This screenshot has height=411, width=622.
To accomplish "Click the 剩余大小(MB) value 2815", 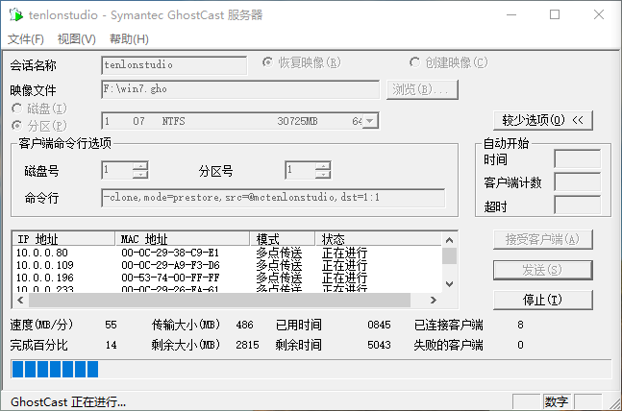I will [247, 345].
